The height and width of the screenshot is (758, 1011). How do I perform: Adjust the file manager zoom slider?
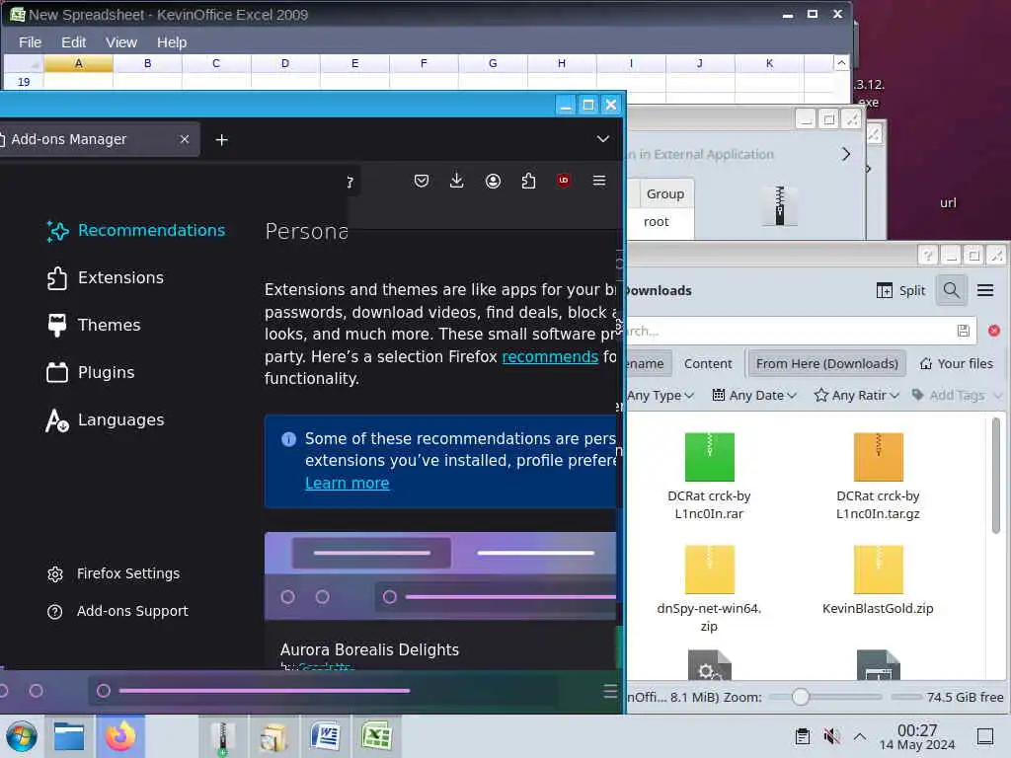point(800,697)
